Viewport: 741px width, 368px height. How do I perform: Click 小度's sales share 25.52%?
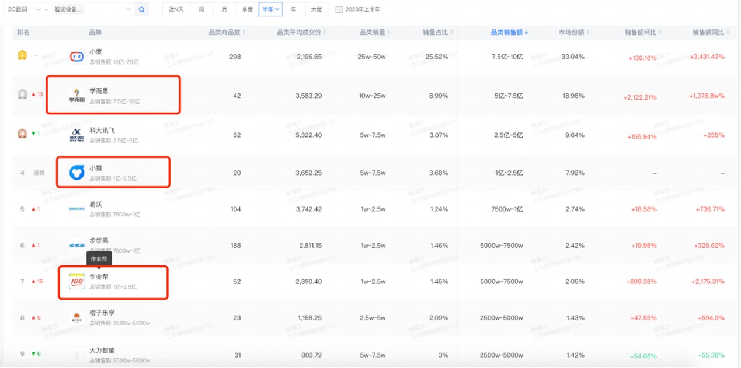pos(437,57)
